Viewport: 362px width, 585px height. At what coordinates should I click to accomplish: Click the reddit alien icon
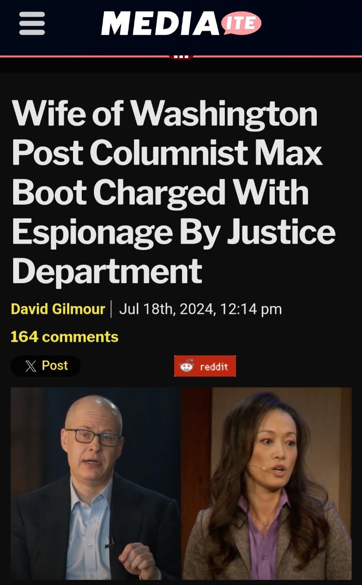click(187, 366)
